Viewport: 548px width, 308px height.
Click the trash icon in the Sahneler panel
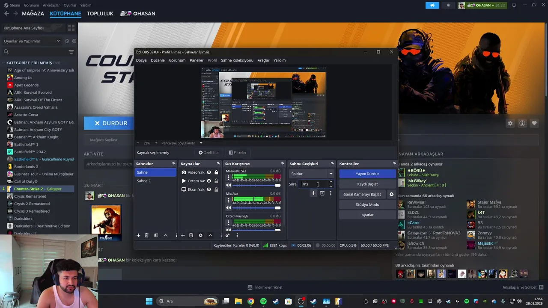[146, 235]
